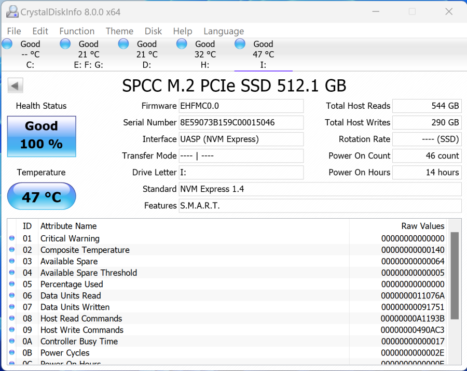467x371 pixels.
Task: Select the Critical Warning attribute row
Action: 227,238
